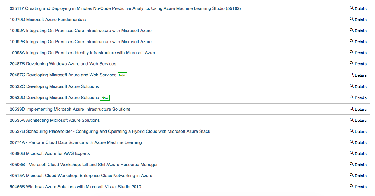The height and width of the screenshot is (196, 375).
Task: Open 20533D Implementing Azure Infrastructure Solutions
Action: (x=70, y=109)
